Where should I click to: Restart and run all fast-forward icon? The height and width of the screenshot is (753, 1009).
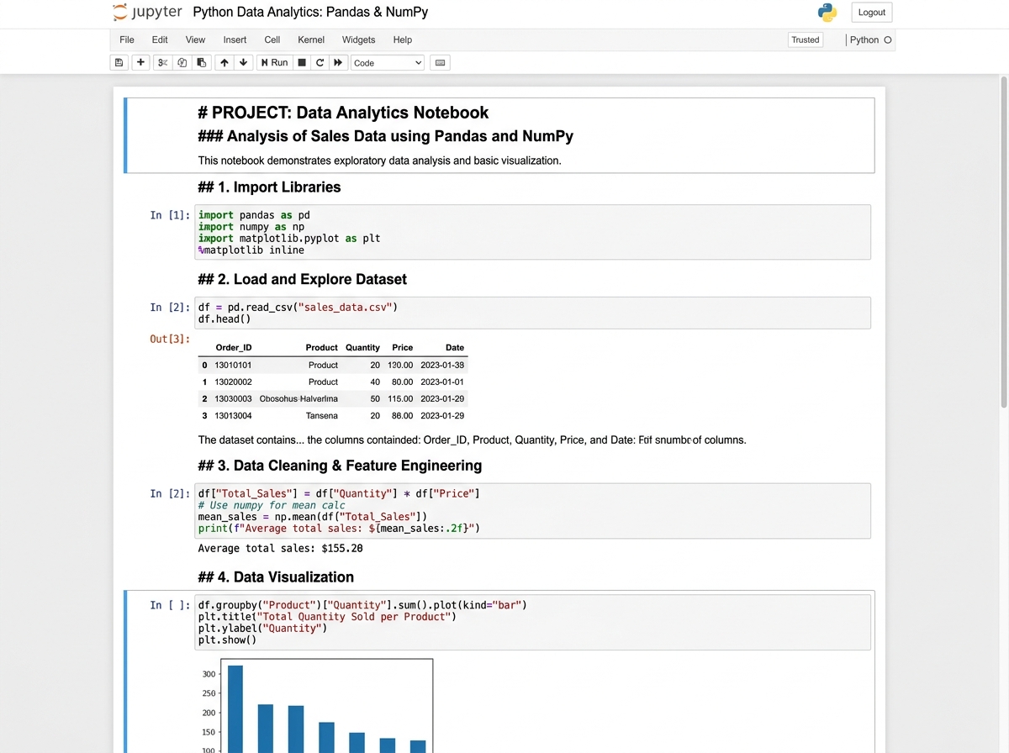coord(338,62)
